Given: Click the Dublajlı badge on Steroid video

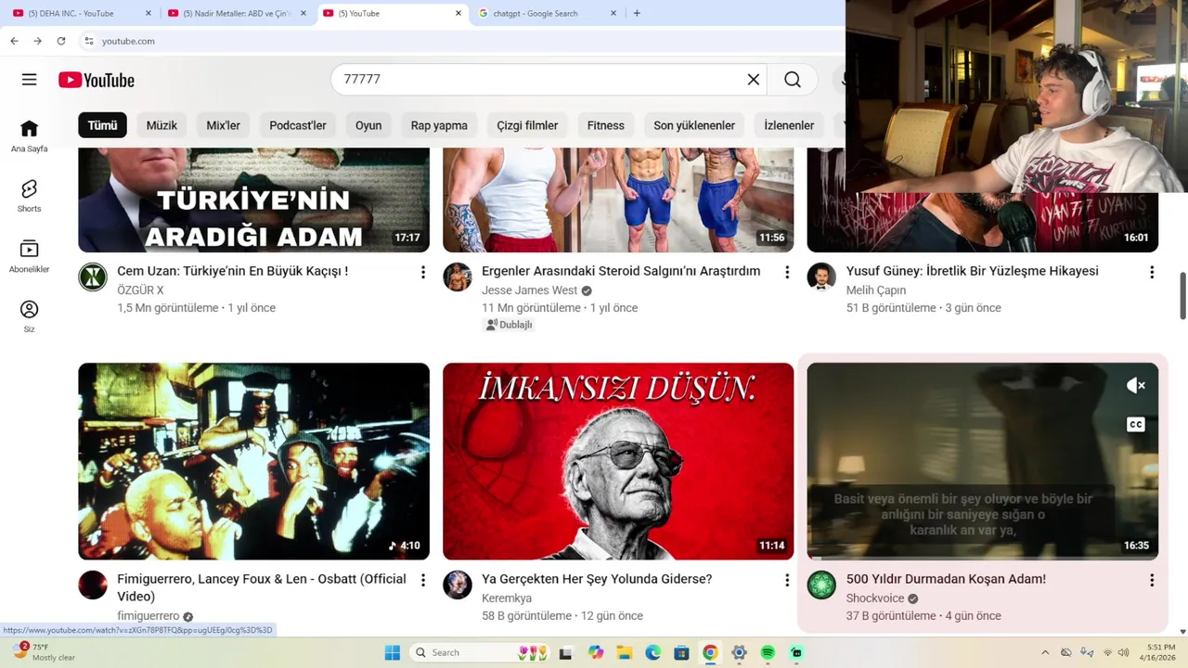Looking at the screenshot, I should [510, 325].
